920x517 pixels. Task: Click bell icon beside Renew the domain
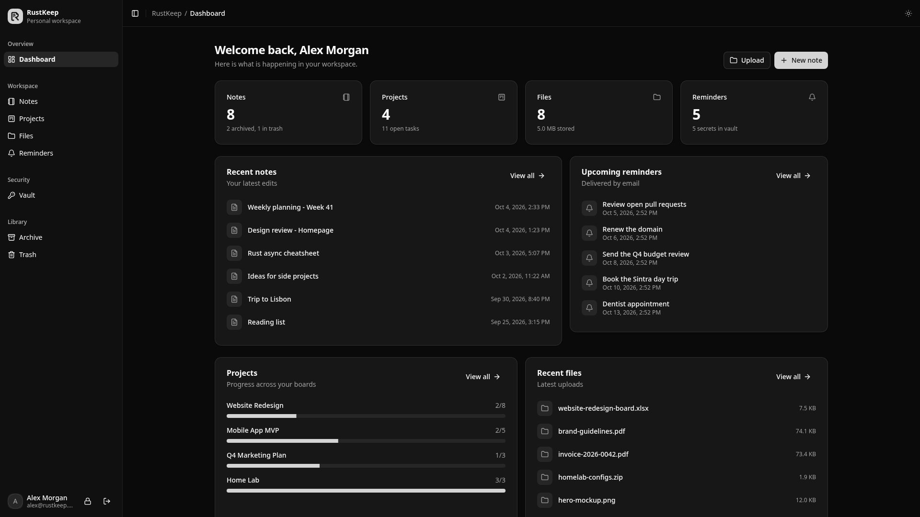pyautogui.click(x=589, y=233)
